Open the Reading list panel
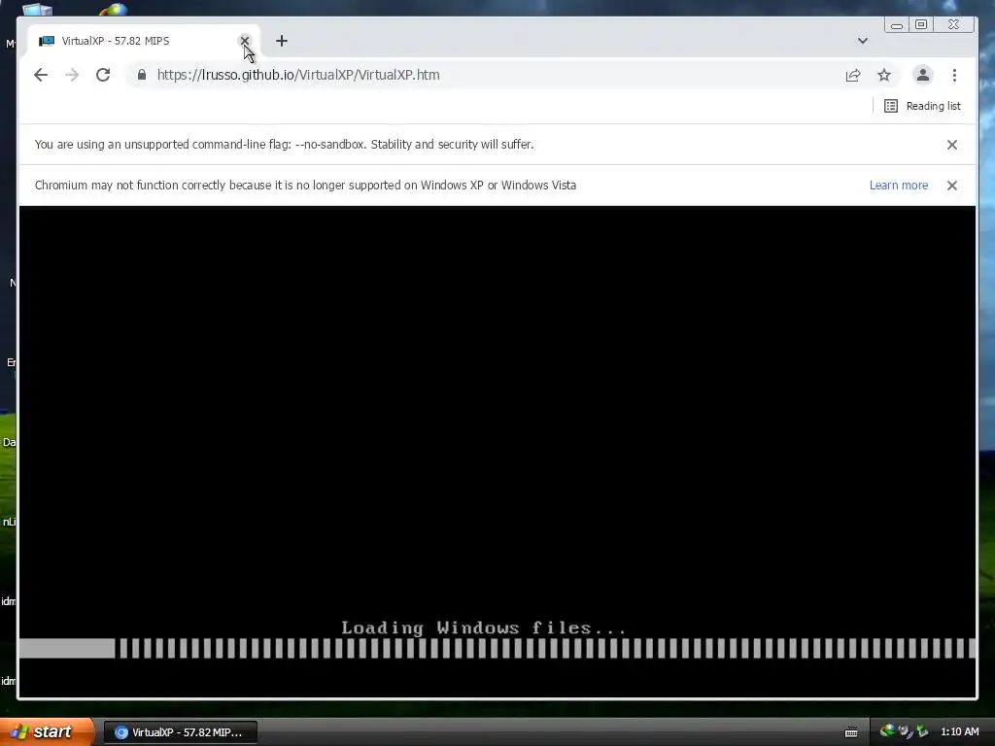The image size is (995, 746). [922, 106]
